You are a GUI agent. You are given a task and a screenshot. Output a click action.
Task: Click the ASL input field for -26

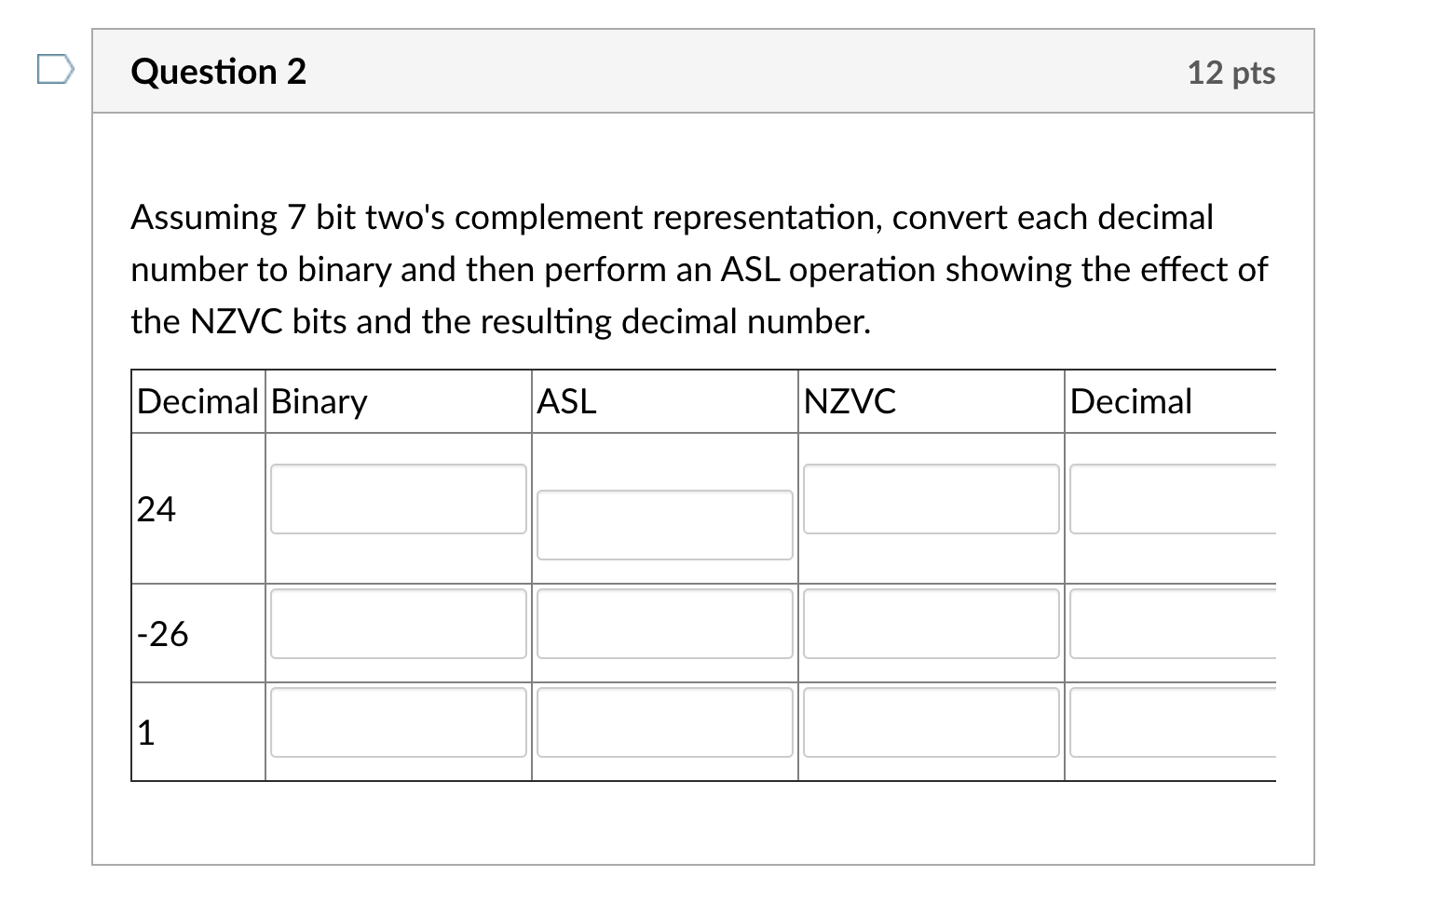coord(664,625)
